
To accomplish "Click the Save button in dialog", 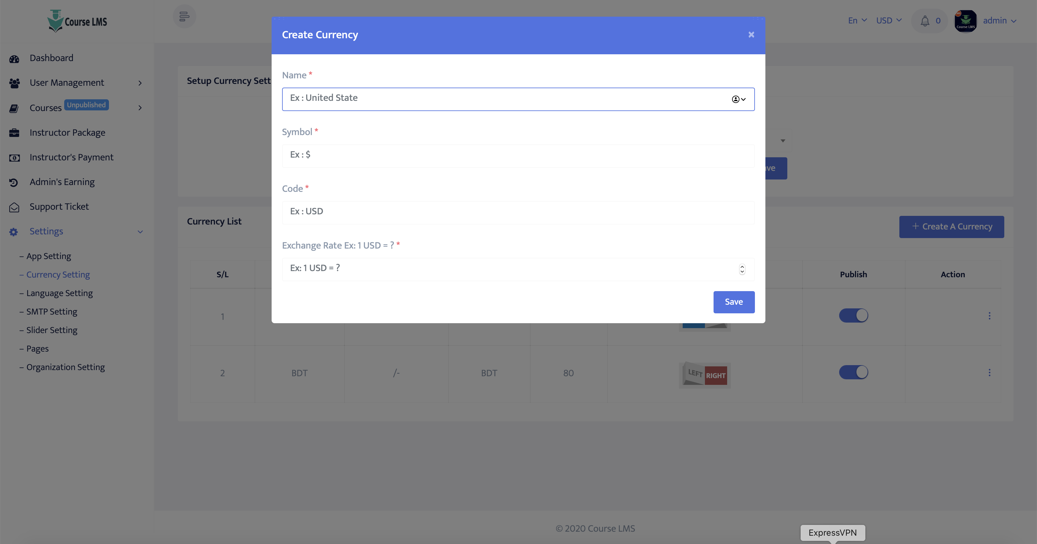I will pos(734,302).
